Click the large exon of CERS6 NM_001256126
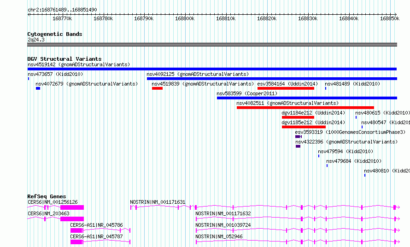The image size is (410, 247). 72,207
